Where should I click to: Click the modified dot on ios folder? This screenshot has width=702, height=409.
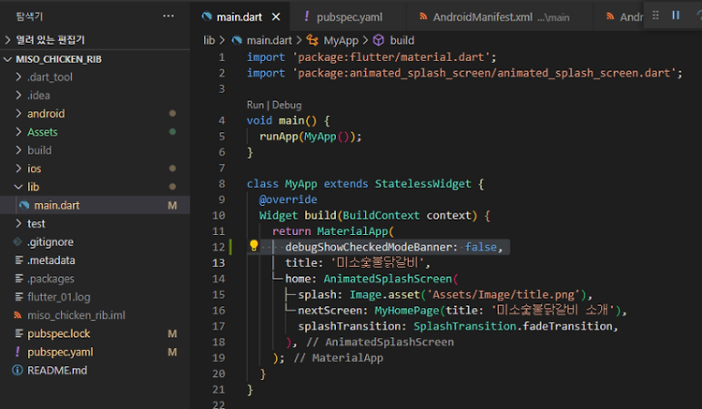pyautogui.click(x=172, y=168)
